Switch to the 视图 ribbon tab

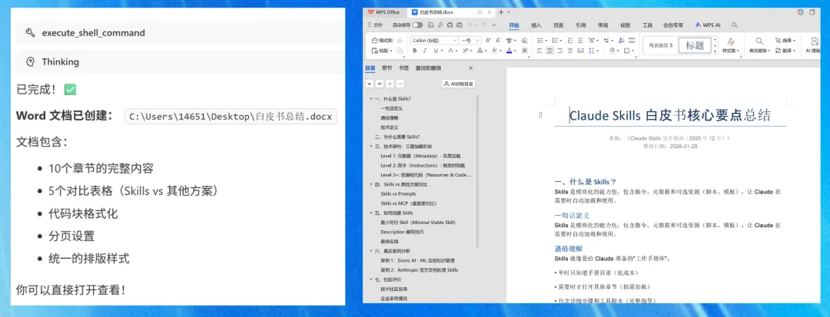coord(625,25)
